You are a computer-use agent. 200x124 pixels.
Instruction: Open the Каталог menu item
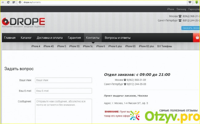pos(26,38)
